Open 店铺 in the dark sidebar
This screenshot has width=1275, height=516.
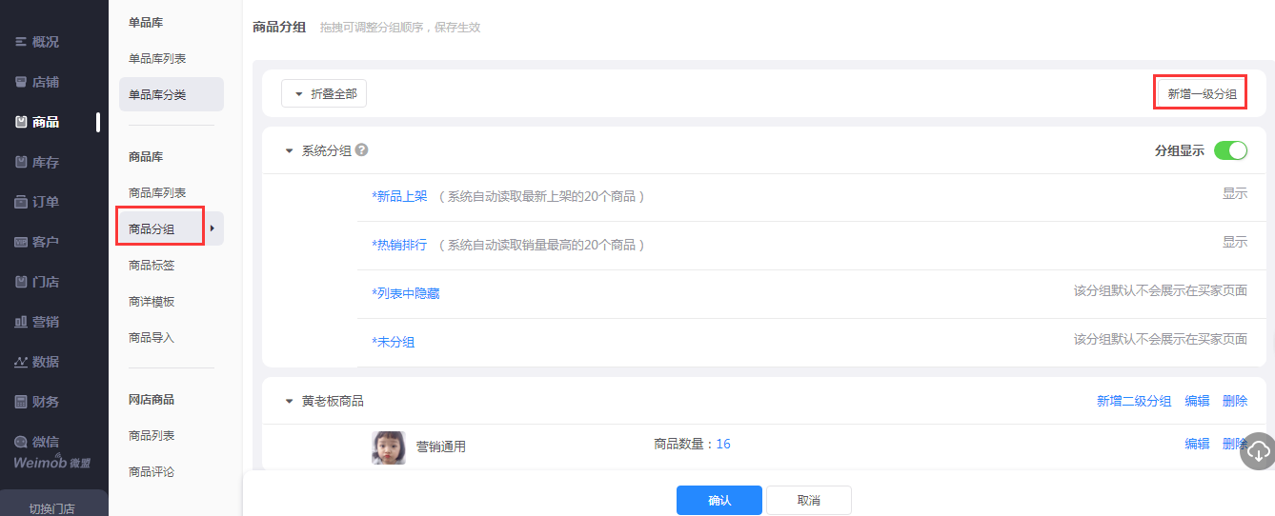(45, 82)
